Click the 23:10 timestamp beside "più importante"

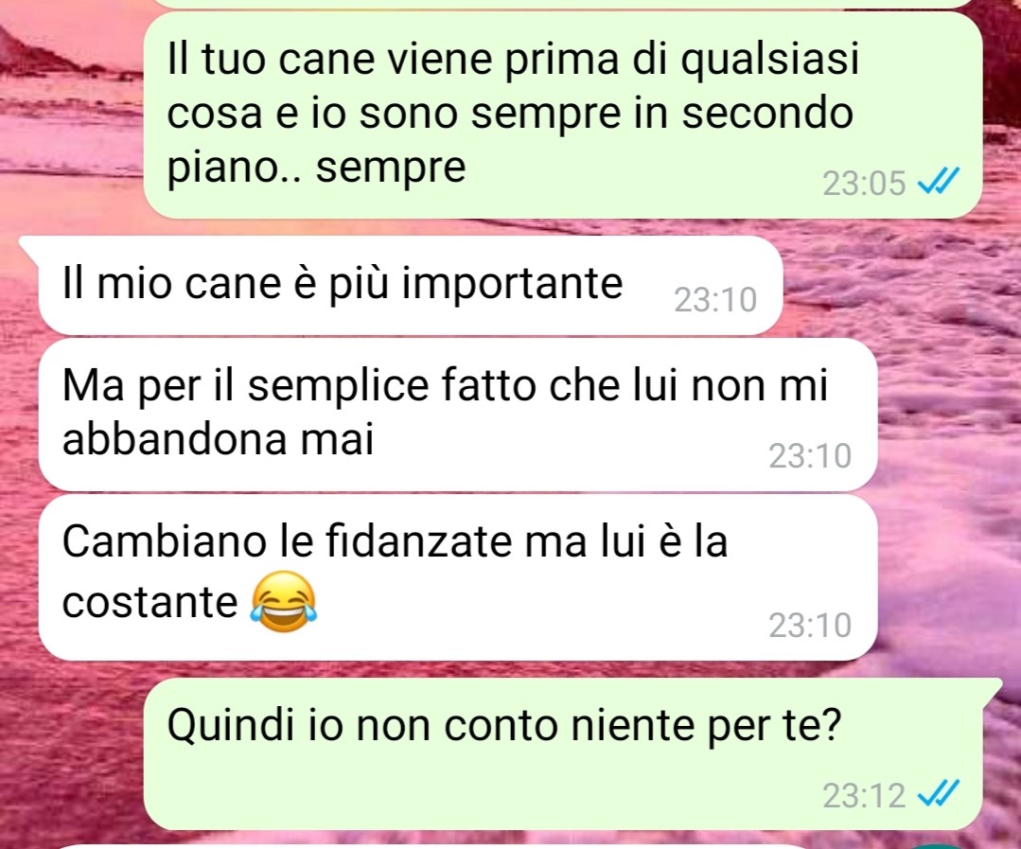[715, 300]
